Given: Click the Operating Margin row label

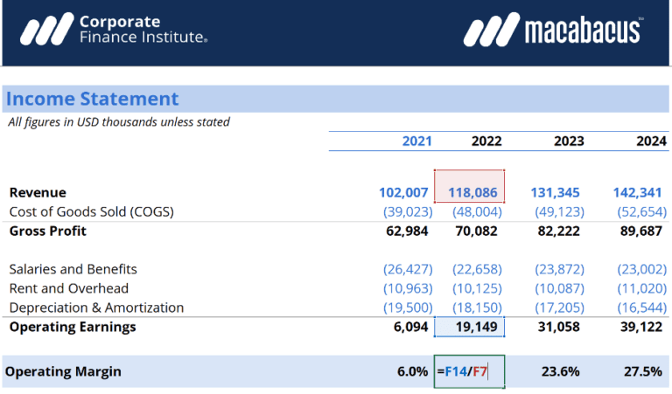Looking at the screenshot, I should click(63, 371).
